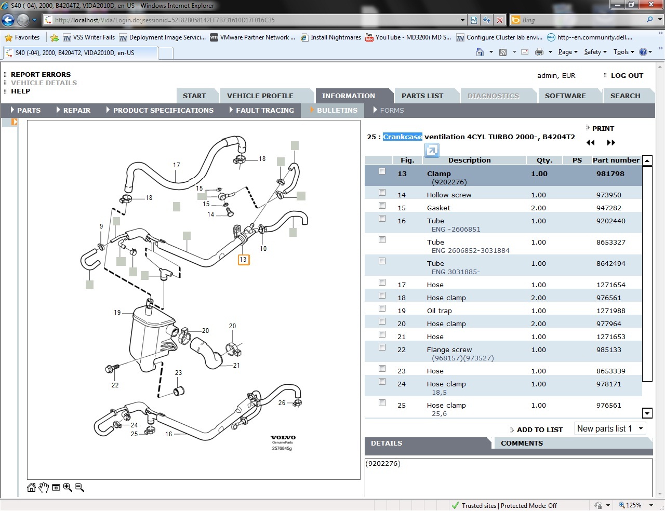
Task: Click the Bing search magnifier icon
Action: pyautogui.click(x=649, y=20)
